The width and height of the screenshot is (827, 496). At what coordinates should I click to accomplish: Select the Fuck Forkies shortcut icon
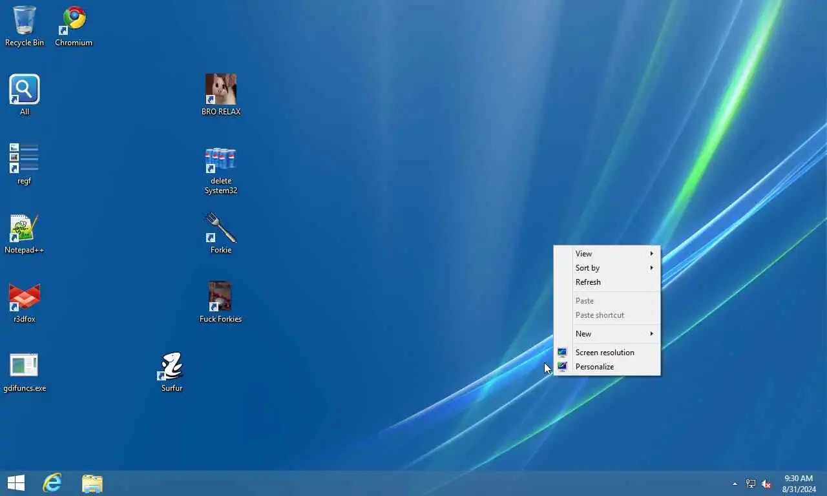tap(221, 302)
